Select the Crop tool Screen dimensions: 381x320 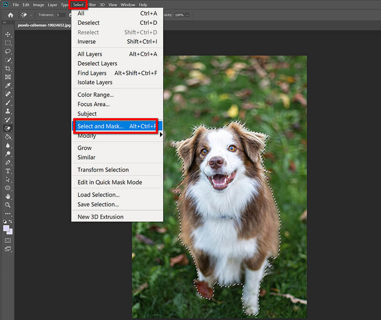coord(8,68)
